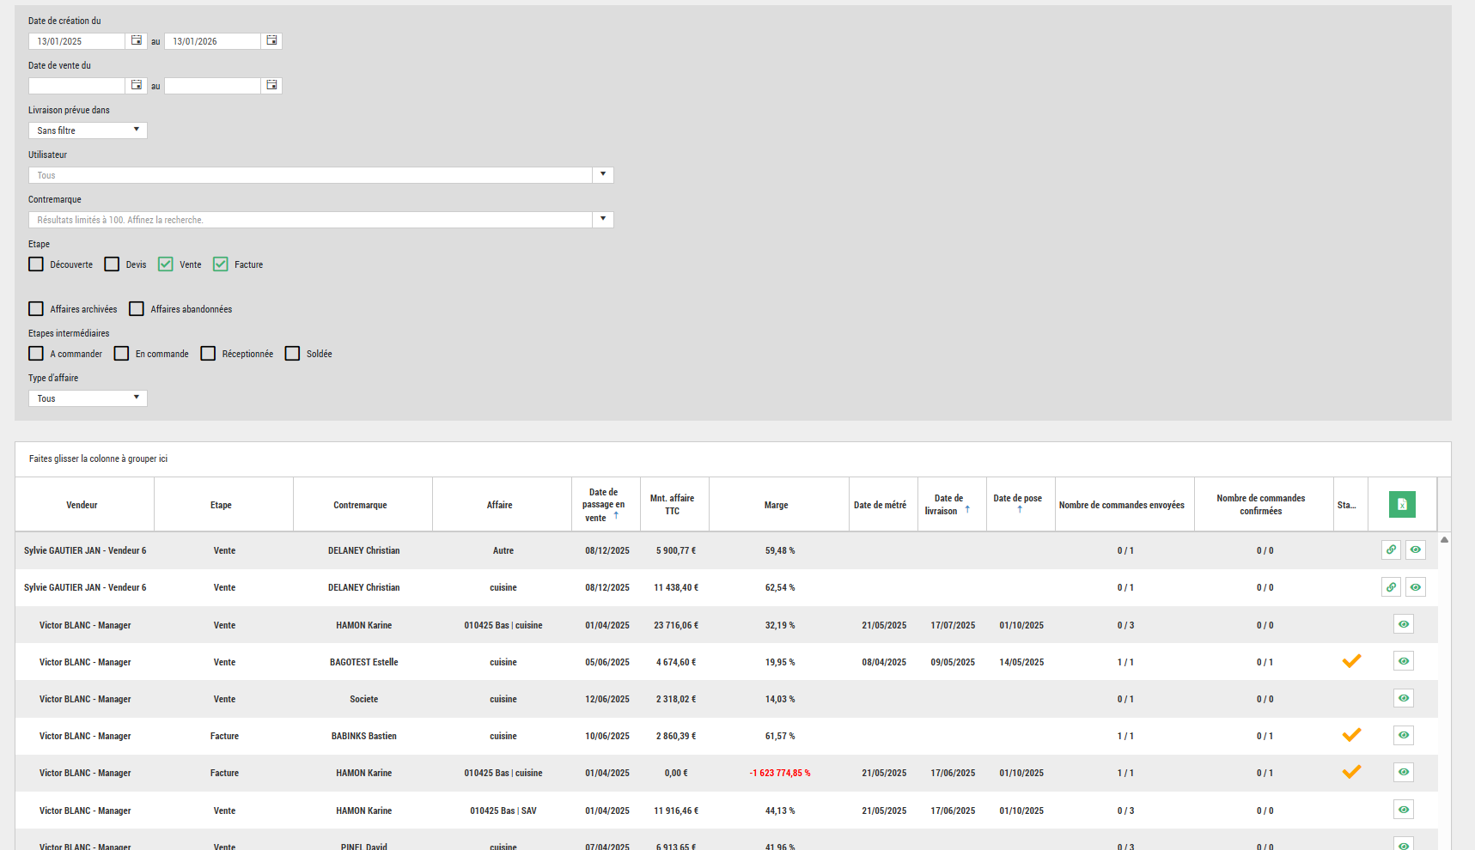Screen dimensions: 1475x850
Task: Open the Type d'affaire dropdown
Action: [88, 398]
